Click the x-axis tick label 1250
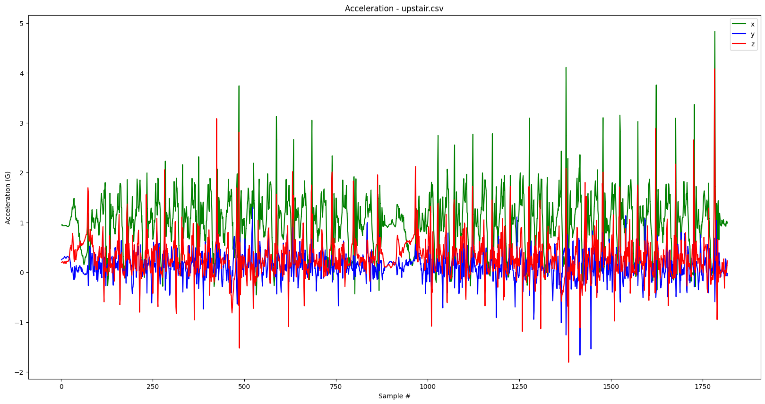765x404 pixels. [519, 387]
